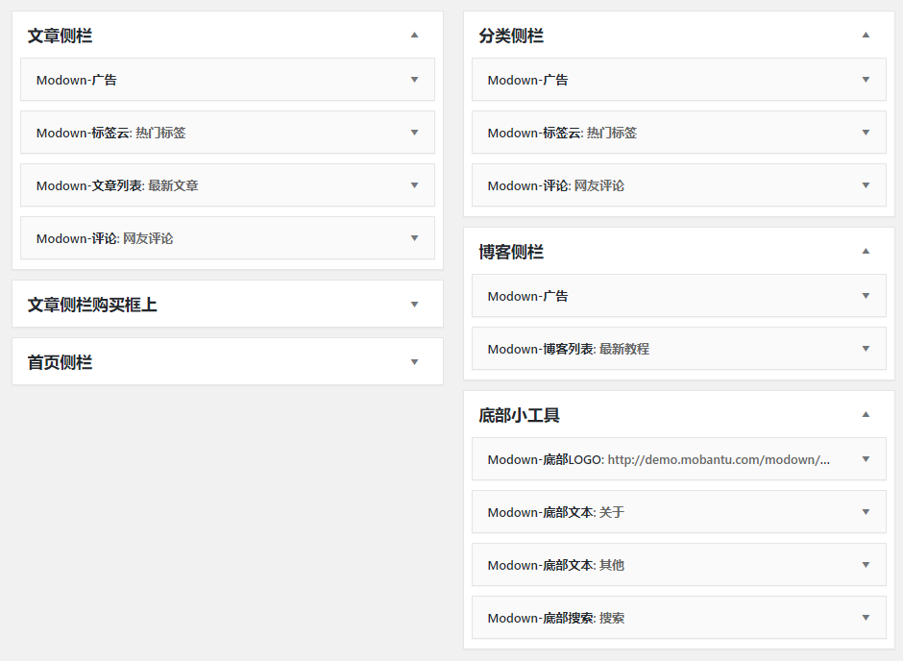The height and width of the screenshot is (661, 903).
Task: Select Modown-广告 widget title in 博客侧栏
Action: click(527, 296)
